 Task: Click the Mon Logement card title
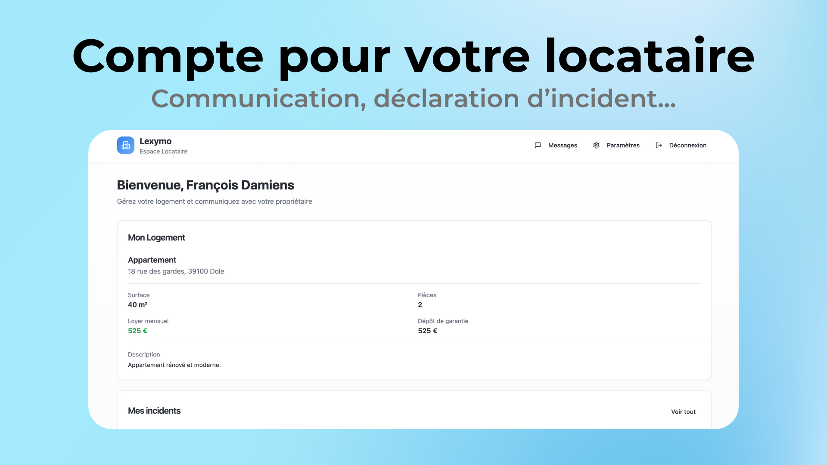(x=156, y=238)
